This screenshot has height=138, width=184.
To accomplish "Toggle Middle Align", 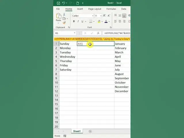I will tap(120, 16).
